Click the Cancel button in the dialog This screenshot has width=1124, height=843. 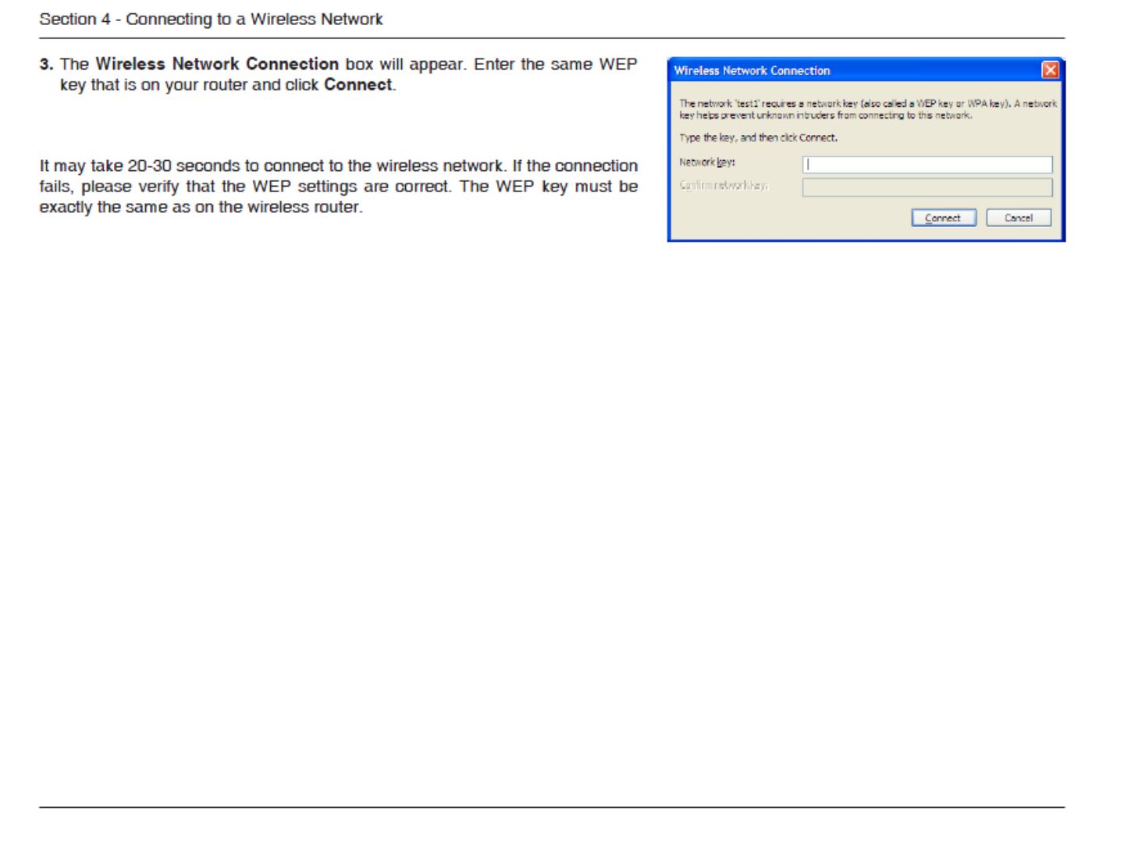tap(1019, 218)
